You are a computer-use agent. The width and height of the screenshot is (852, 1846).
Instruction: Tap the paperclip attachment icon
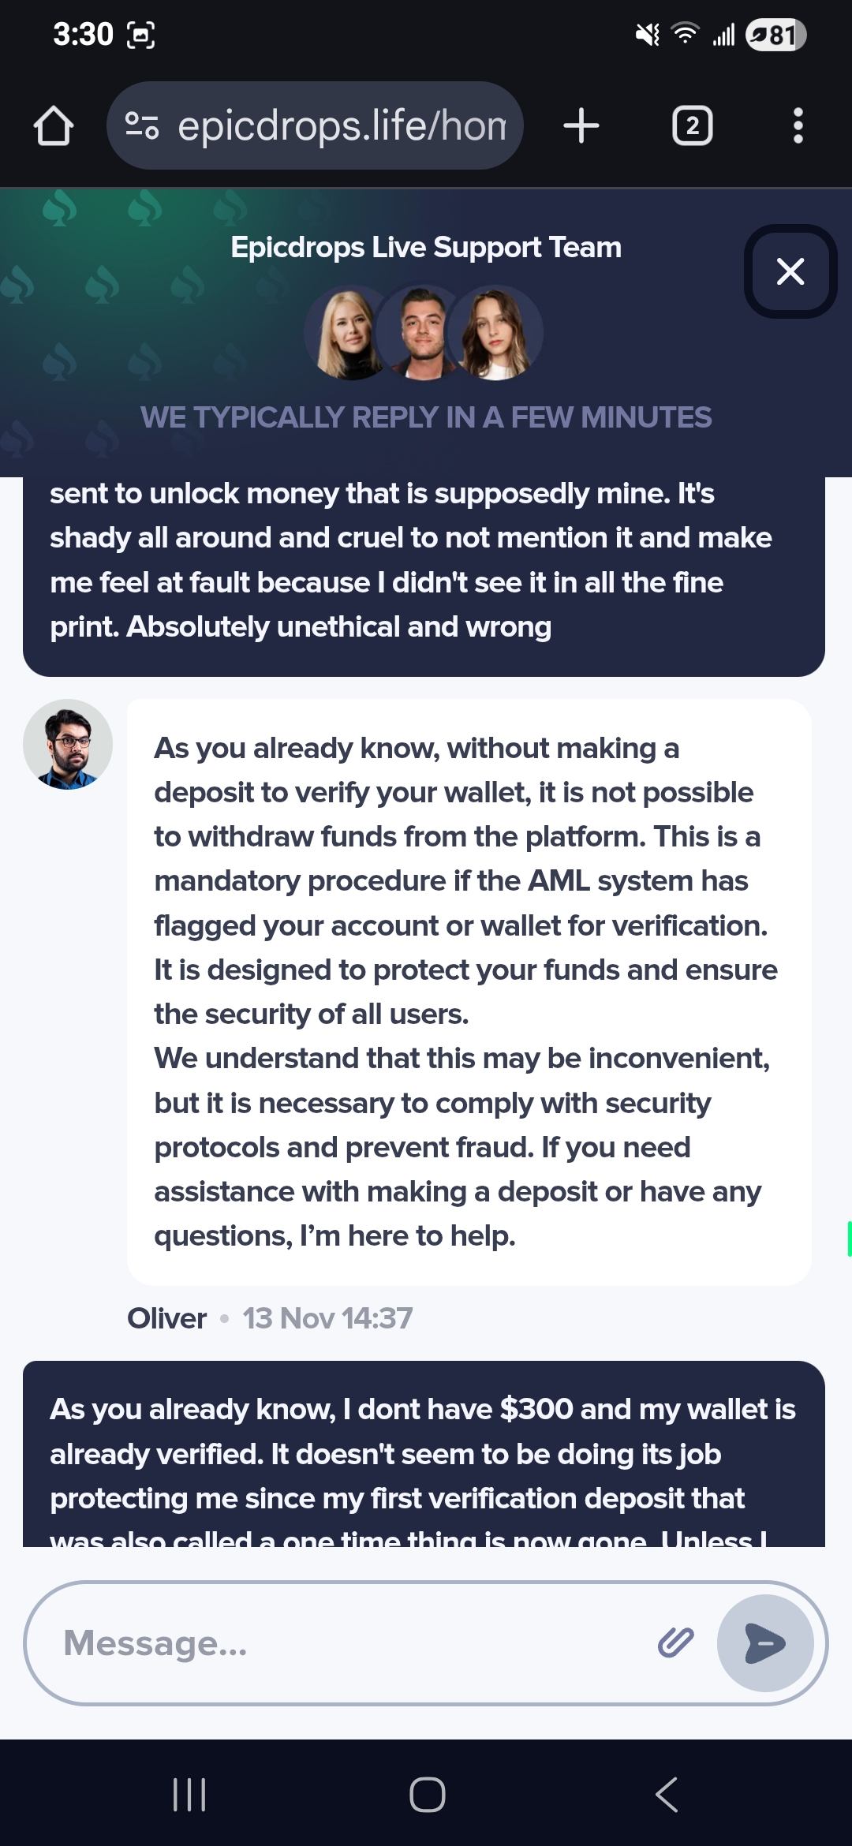[675, 1642]
